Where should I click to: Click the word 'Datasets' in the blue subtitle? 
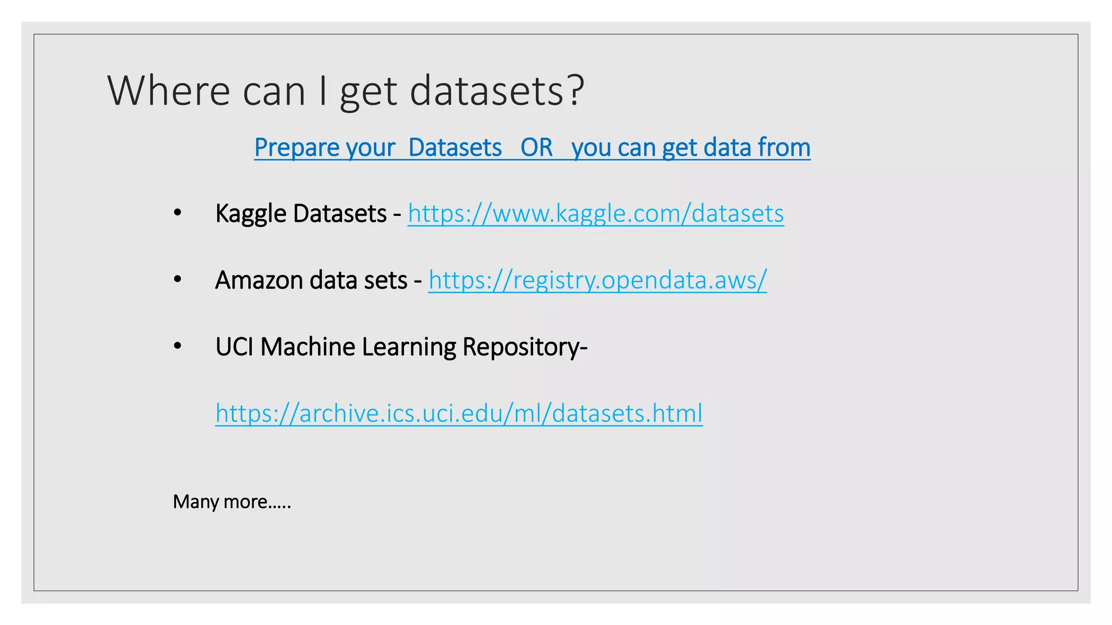click(455, 148)
